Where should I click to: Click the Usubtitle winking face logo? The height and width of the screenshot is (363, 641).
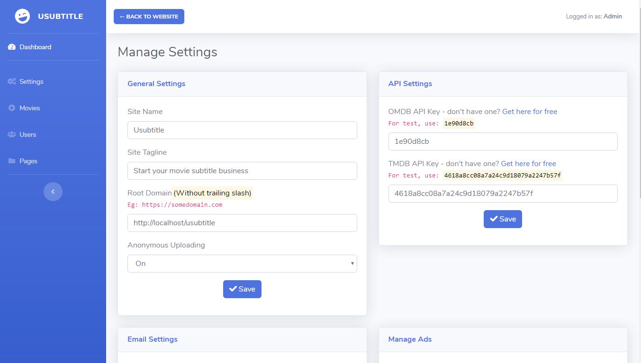tap(22, 17)
